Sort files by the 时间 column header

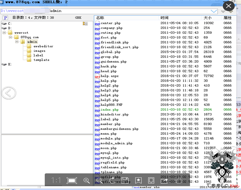click(x=165, y=18)
